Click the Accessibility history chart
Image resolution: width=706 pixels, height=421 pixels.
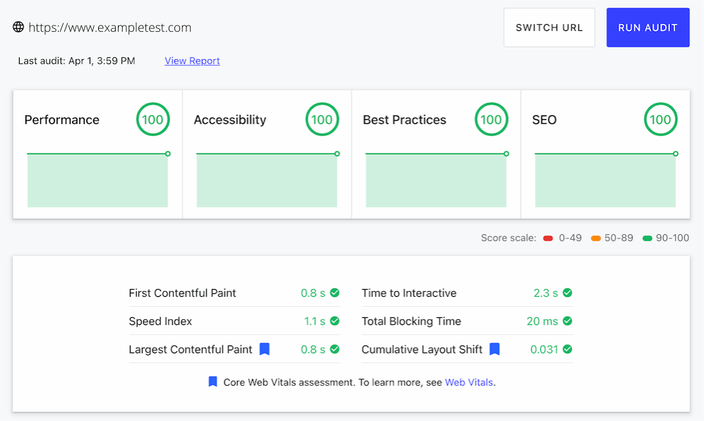coord(267,180)
